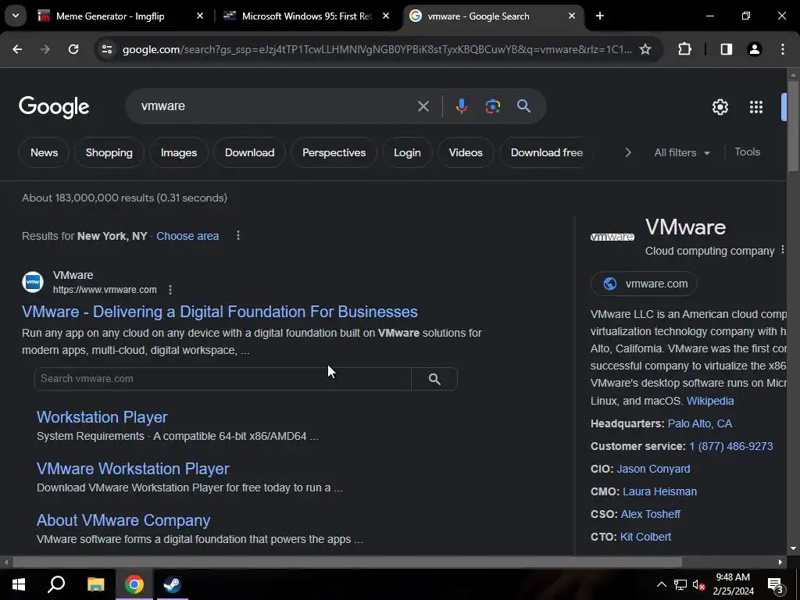Close the Meme Generator tab
Screen dimensions: 800x600
[x=200, y=16]
